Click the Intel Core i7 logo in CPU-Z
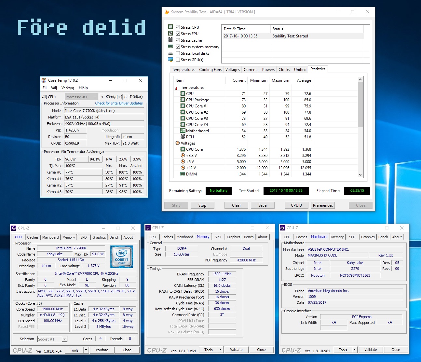The width and height of the screenshot is (421, 362). [122, 257]
